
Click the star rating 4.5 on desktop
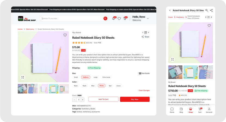tap(82, 43)
